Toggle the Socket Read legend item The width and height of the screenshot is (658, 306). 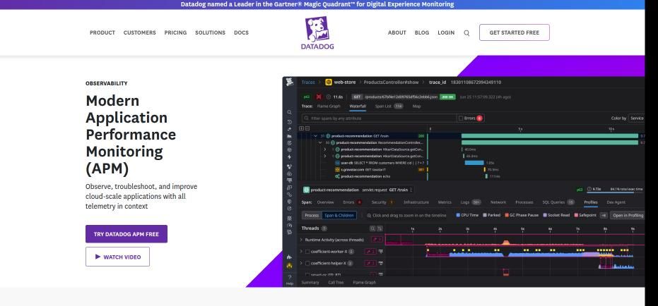pyautogui.click(x=556, y=215)
